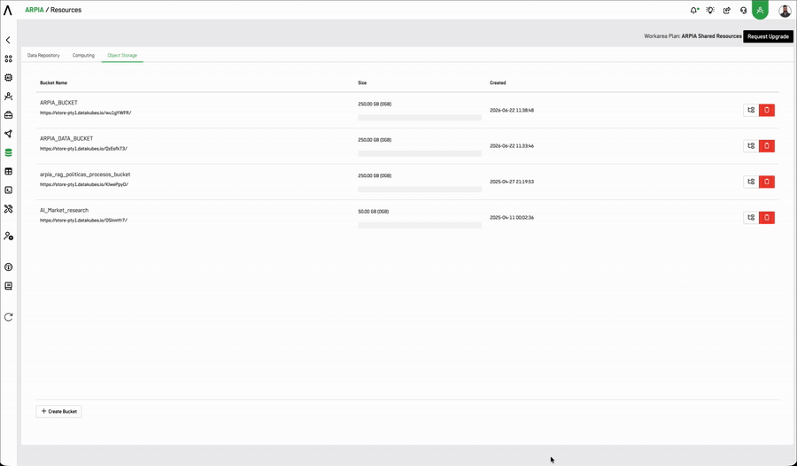Delete the ARPIA_DATA_BUCKET bucket
Viewport: 797px width, 466px height.
coord(767,146)
